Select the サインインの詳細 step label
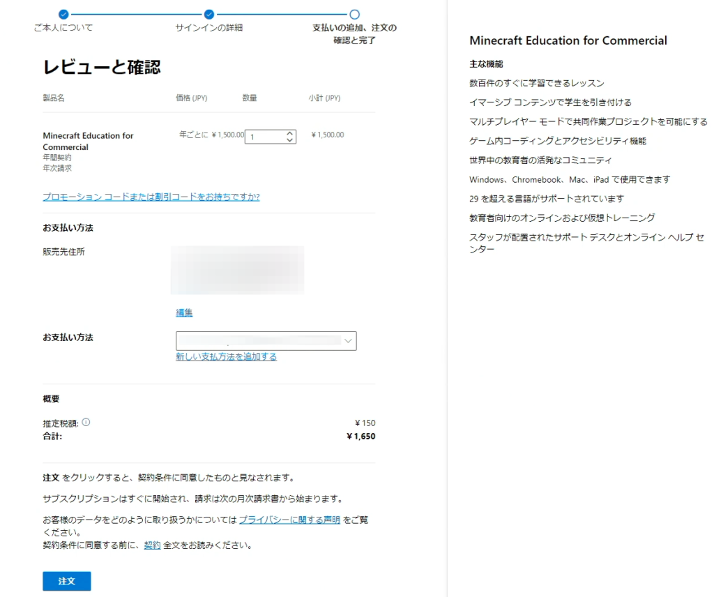The width and height of the screenshot is (714, 597). pos(208,28)
